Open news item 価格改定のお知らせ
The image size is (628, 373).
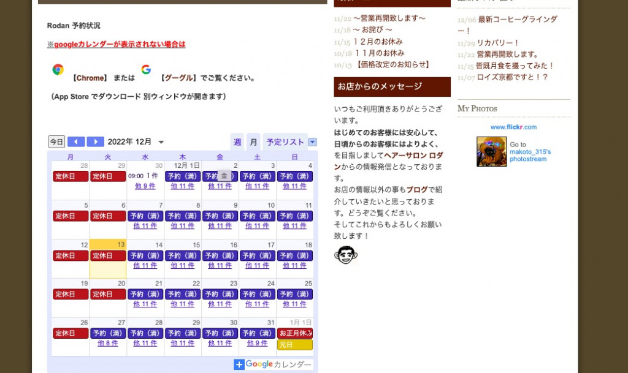393,64
